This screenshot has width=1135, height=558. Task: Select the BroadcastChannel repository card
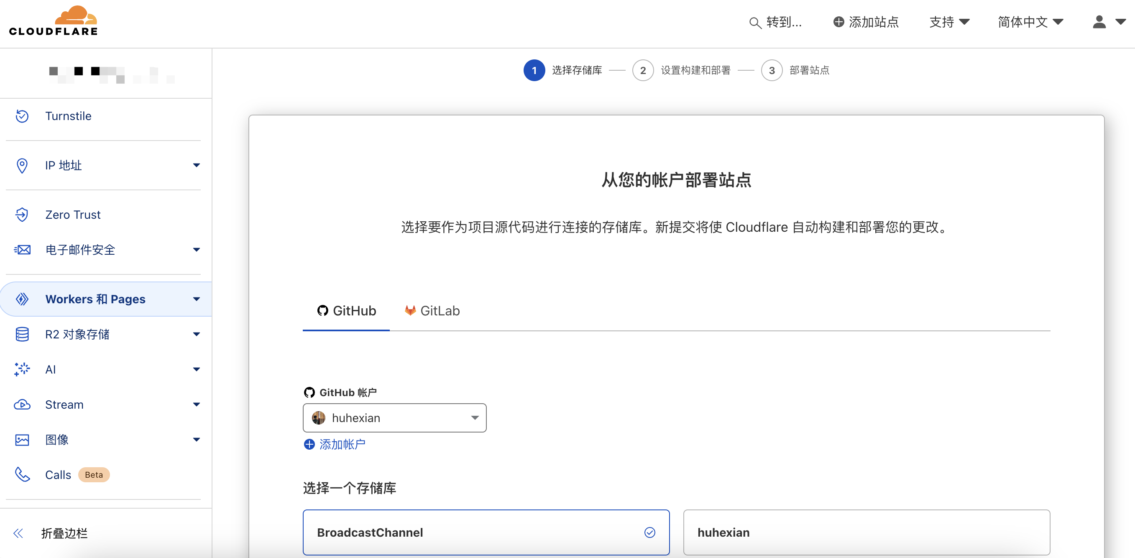(486, 532)
